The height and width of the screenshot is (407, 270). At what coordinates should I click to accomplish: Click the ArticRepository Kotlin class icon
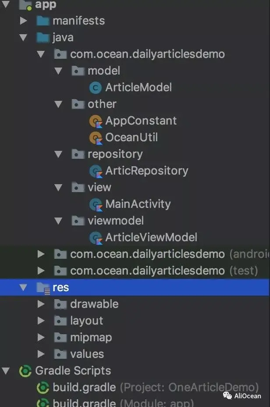(95, 171)
